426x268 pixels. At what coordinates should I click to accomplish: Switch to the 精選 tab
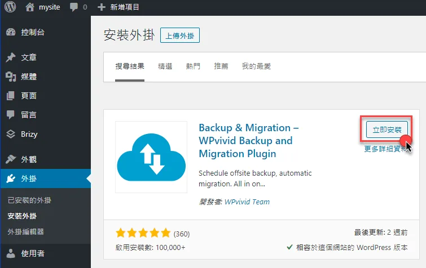coord(165,66)
